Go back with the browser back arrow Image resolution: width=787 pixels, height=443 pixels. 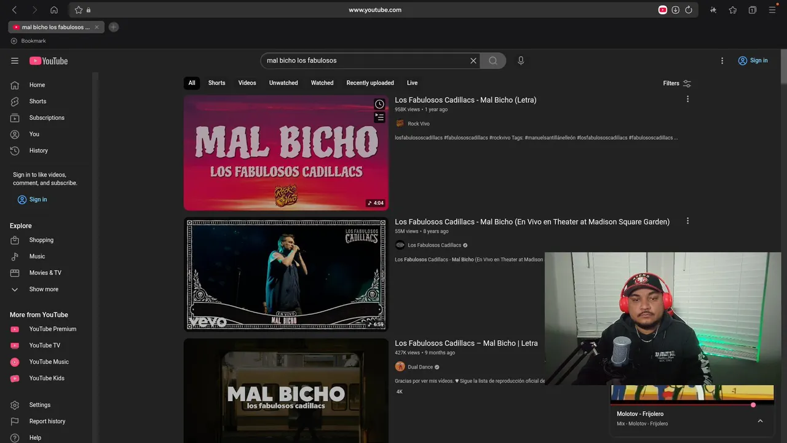tap(15, 10)
